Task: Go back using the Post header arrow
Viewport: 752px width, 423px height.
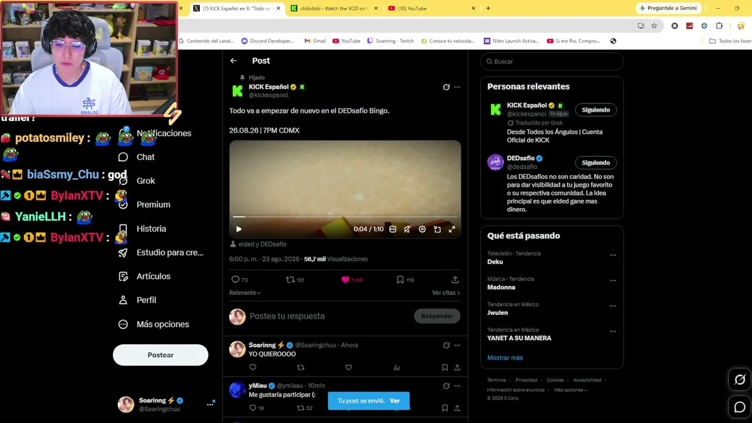Action: pos(233,61)
